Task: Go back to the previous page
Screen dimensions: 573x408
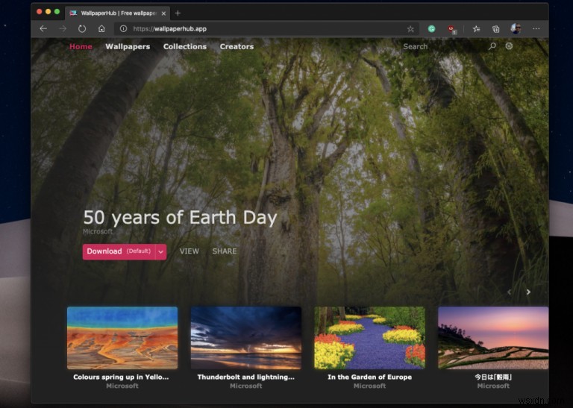Action: (43, 29)
